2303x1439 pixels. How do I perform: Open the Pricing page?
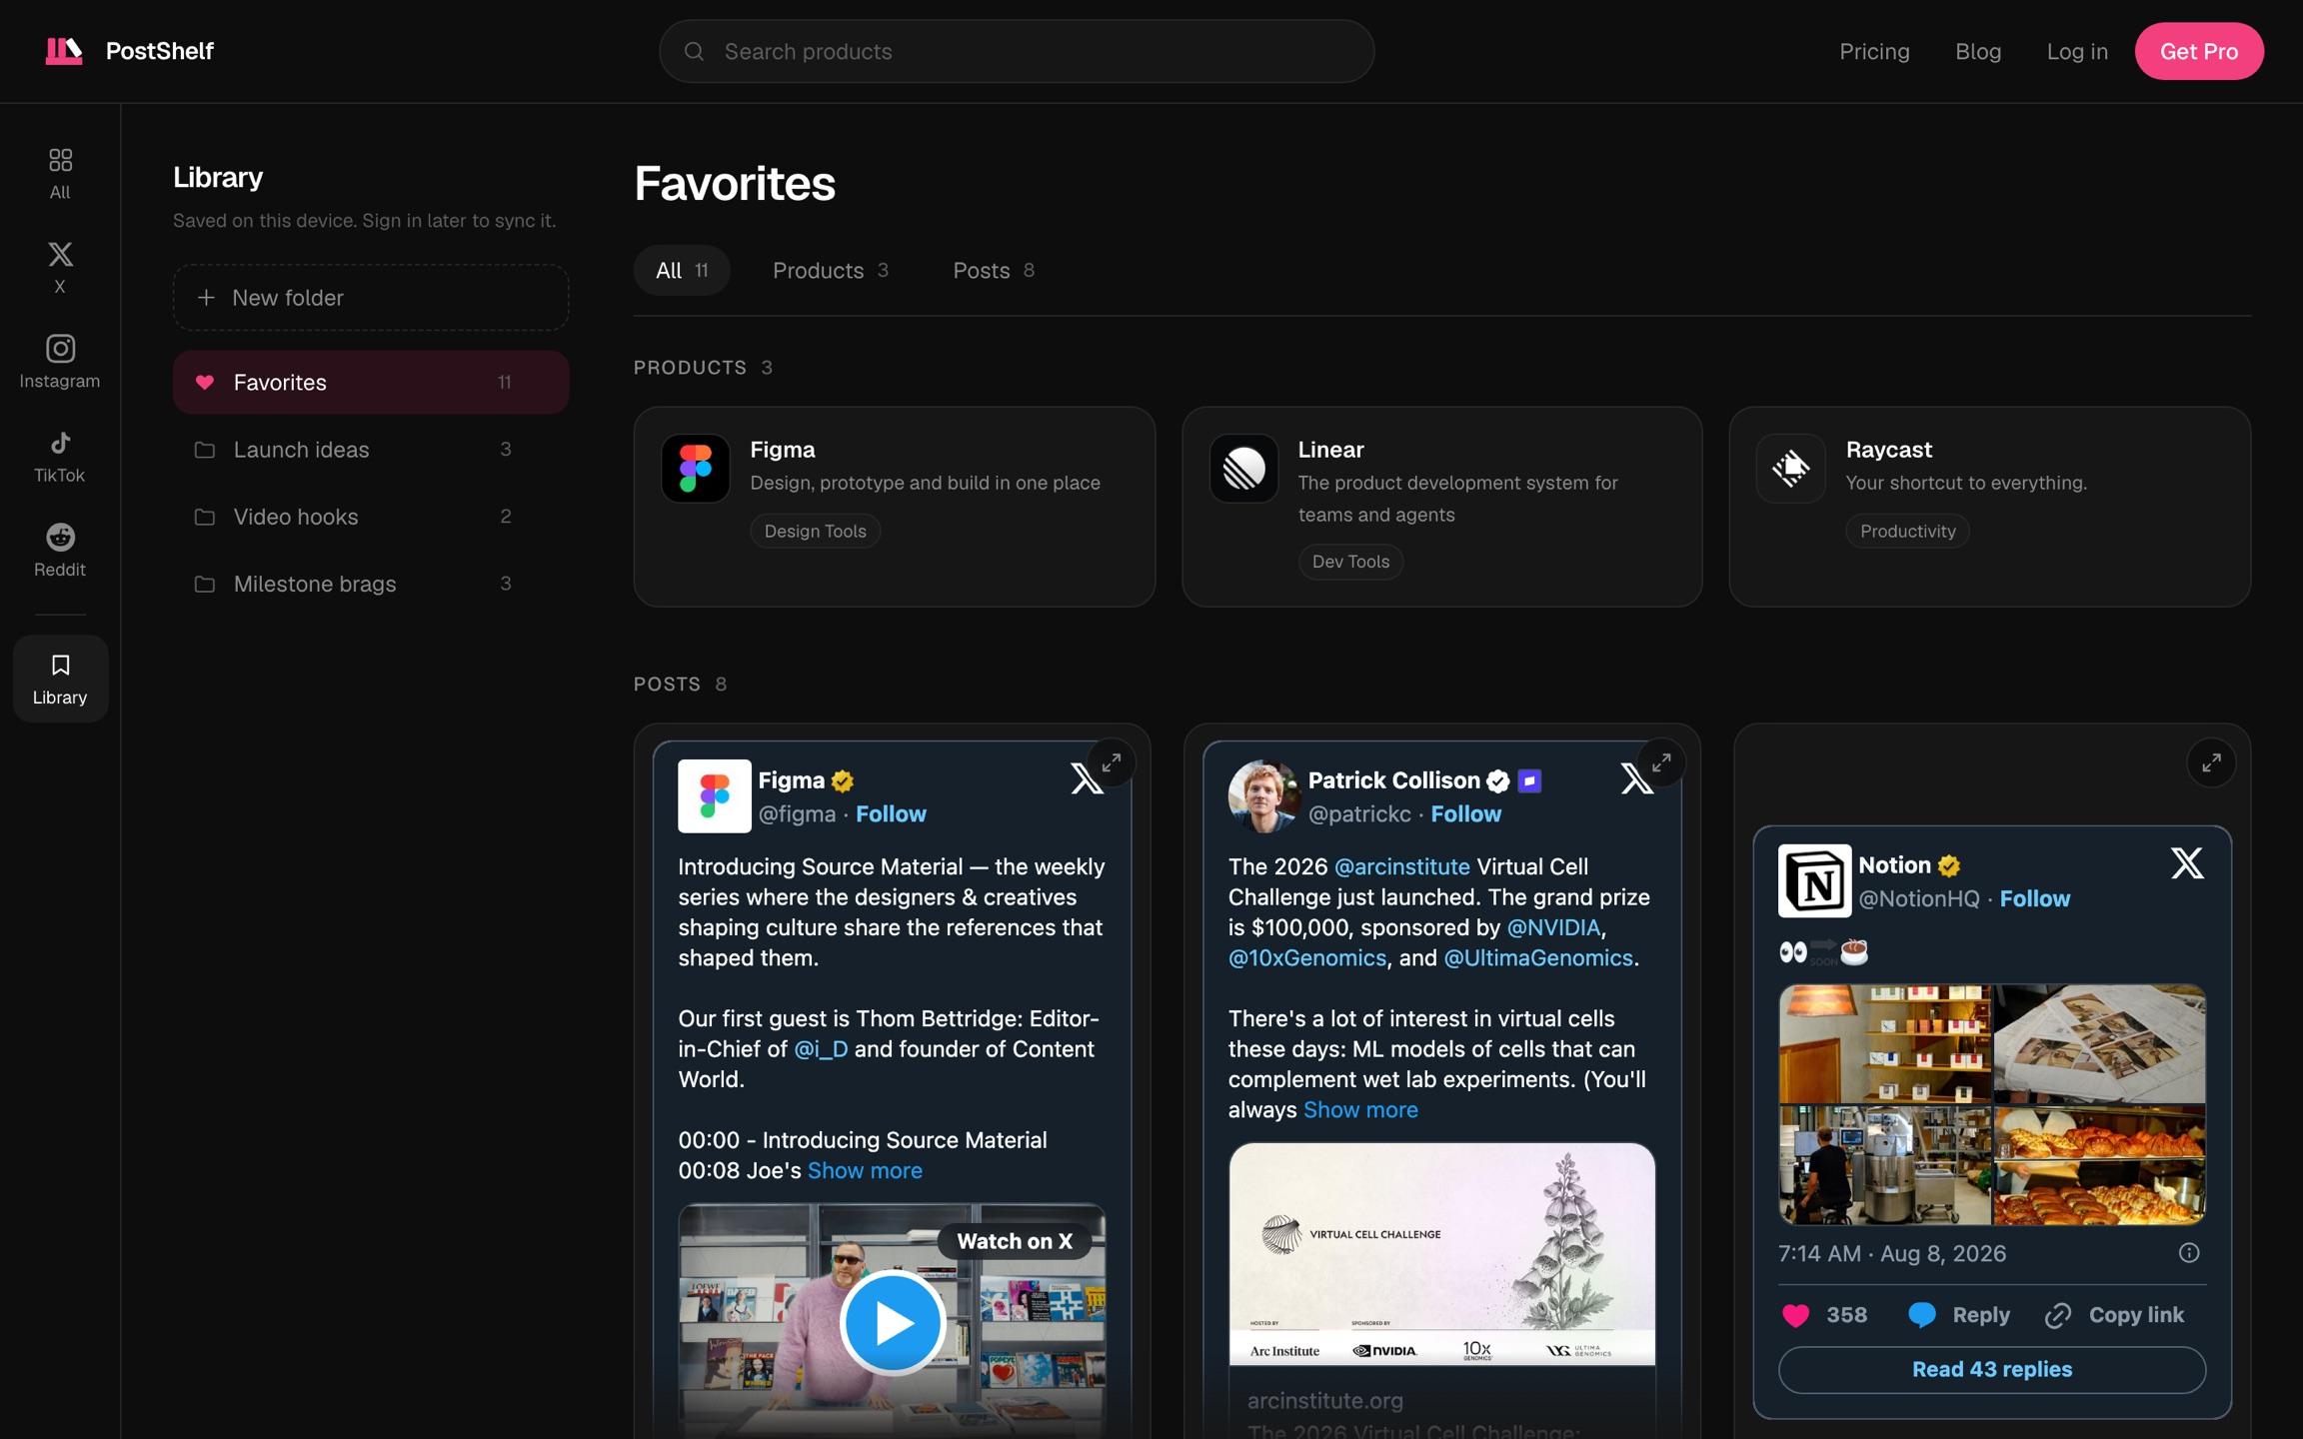pyautogui.click(x=1874, y=51)
